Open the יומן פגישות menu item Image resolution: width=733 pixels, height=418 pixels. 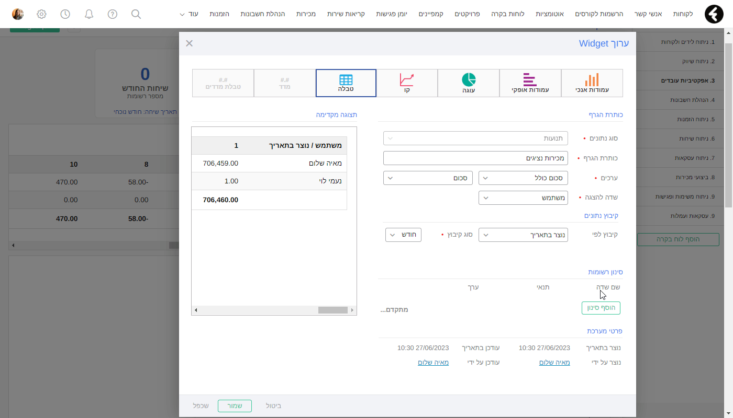pyautogui.click(x=392, y=14)
